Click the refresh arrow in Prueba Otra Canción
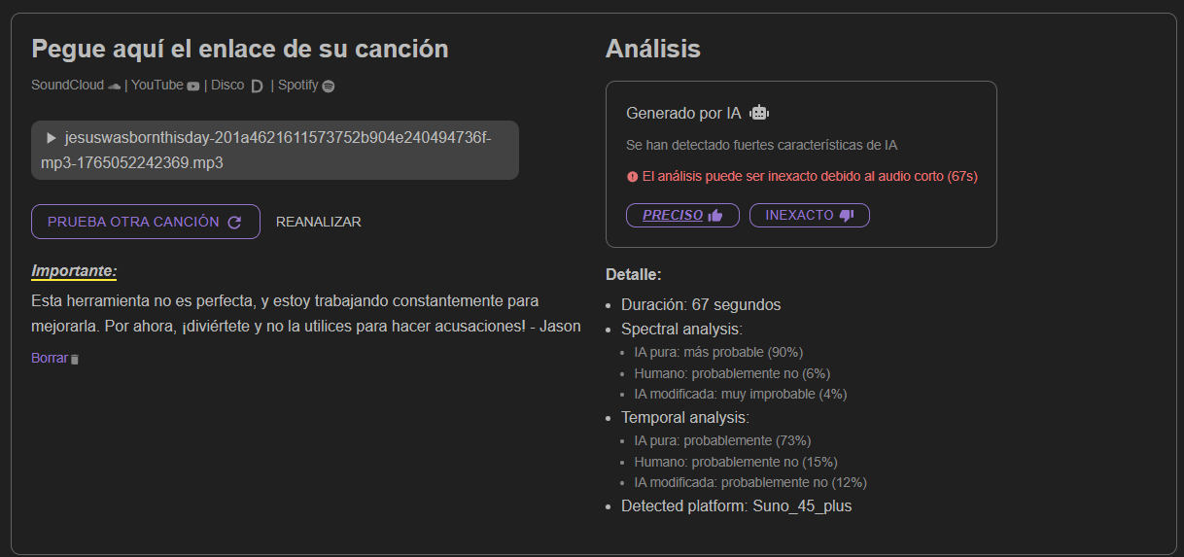 [x=234, y=222]
